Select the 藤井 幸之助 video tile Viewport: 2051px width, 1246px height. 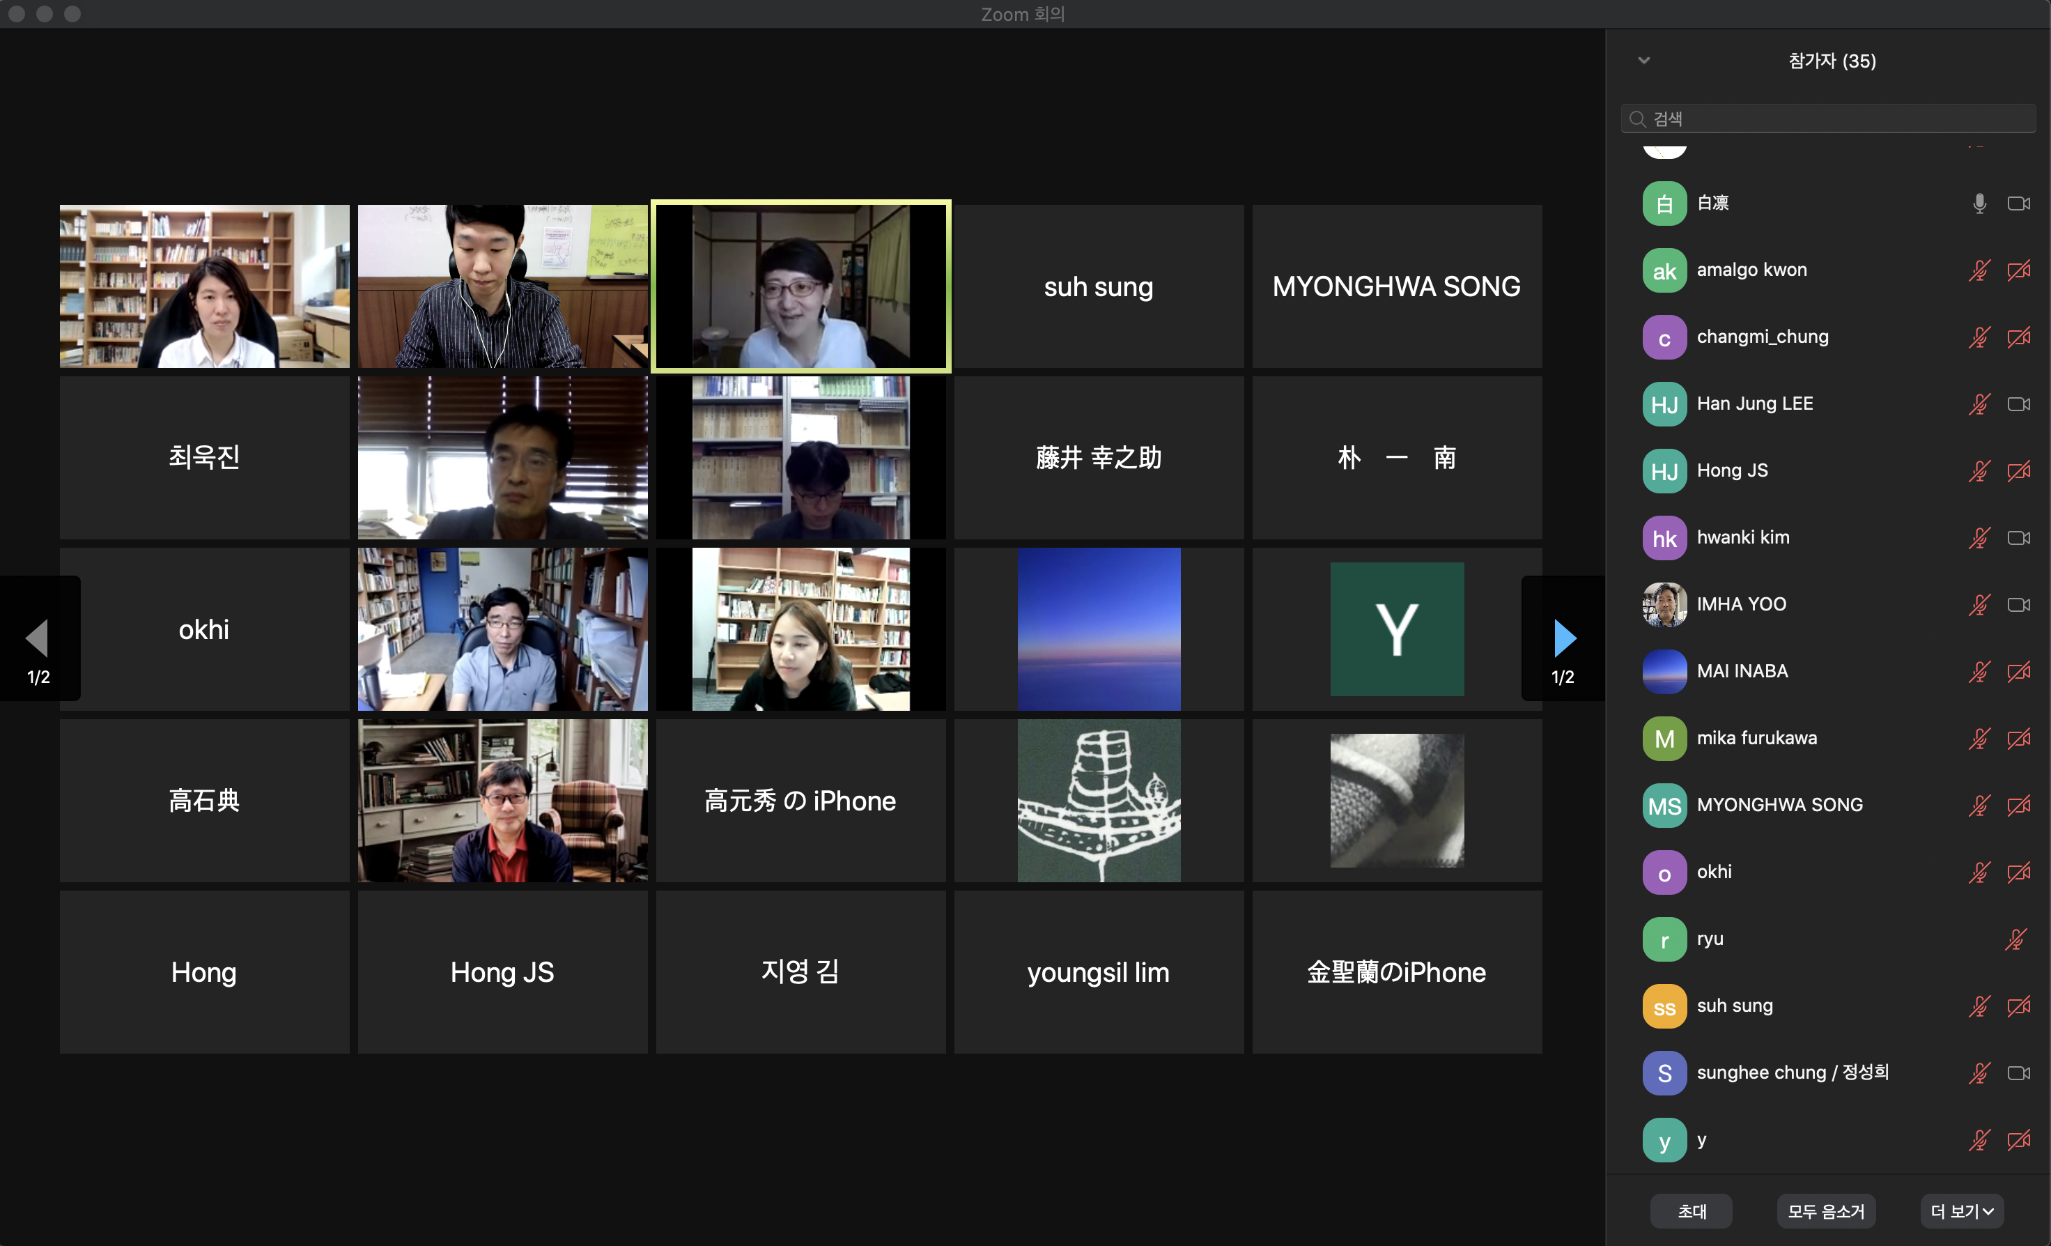1099,457
